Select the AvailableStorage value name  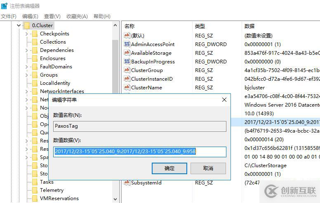point(151,53)
